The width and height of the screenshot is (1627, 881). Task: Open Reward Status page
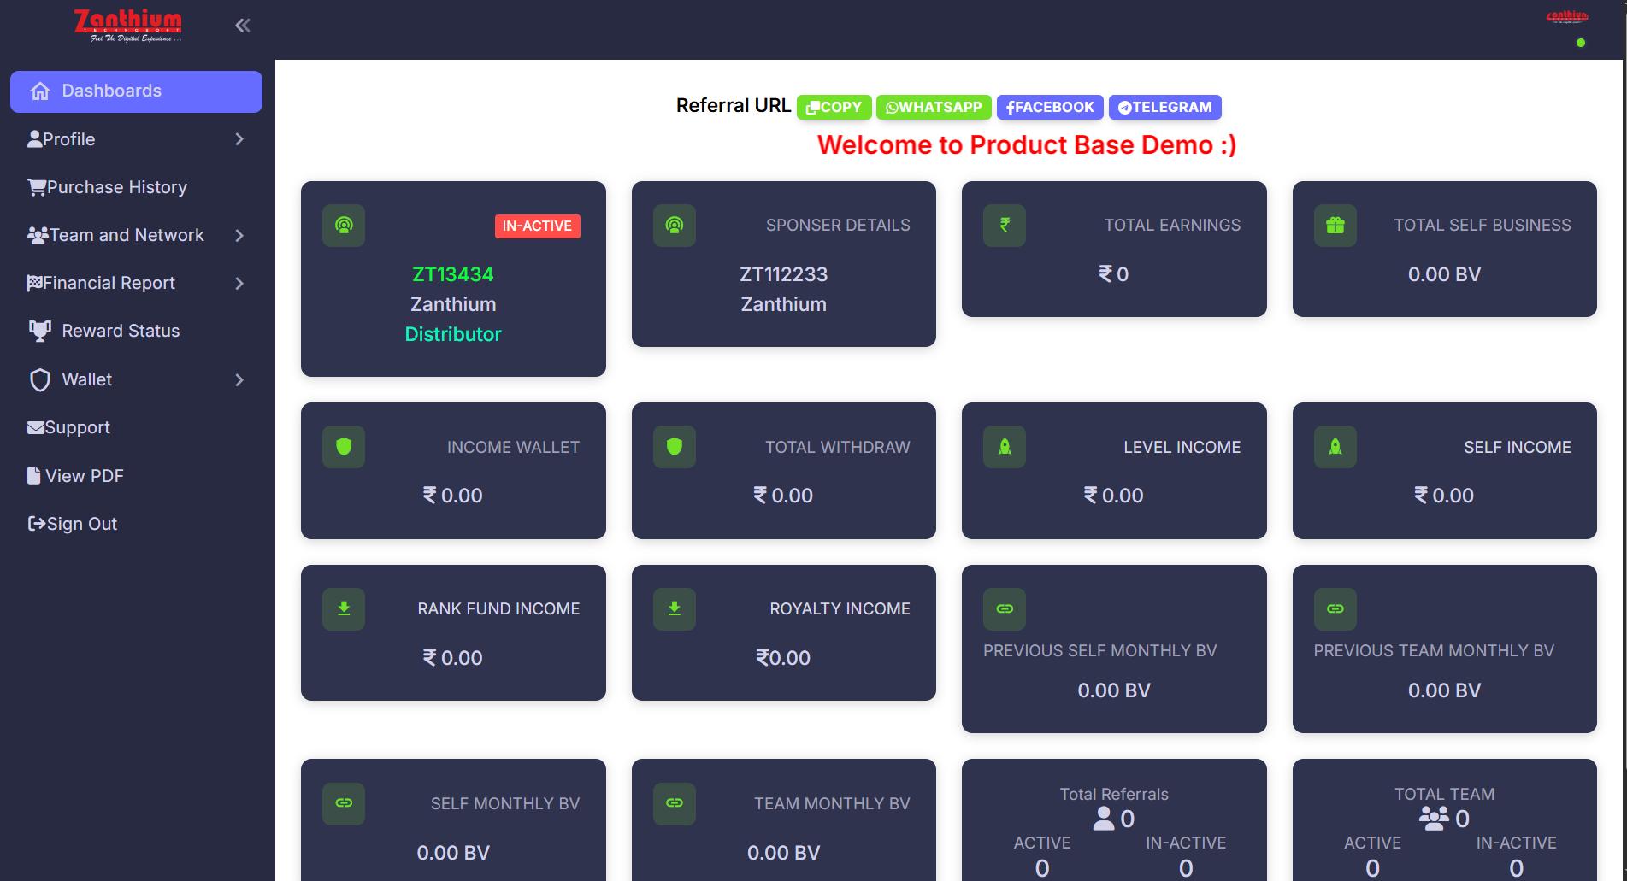[136, 331]
